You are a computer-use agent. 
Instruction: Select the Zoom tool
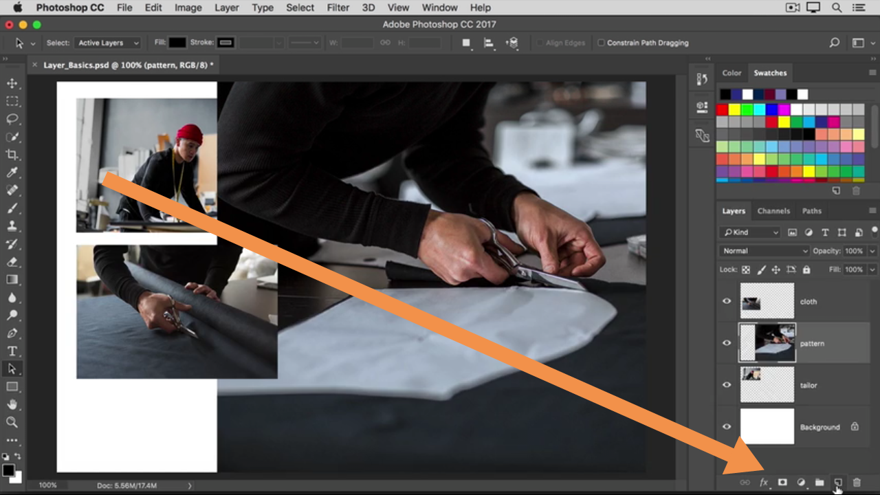pyautogui.click(x=12, y=422)
